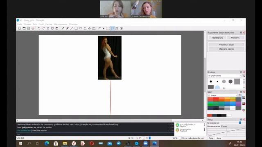Click the Перевернуть button
The height and width of the screenshot is (147, 262).
point(217,38)
